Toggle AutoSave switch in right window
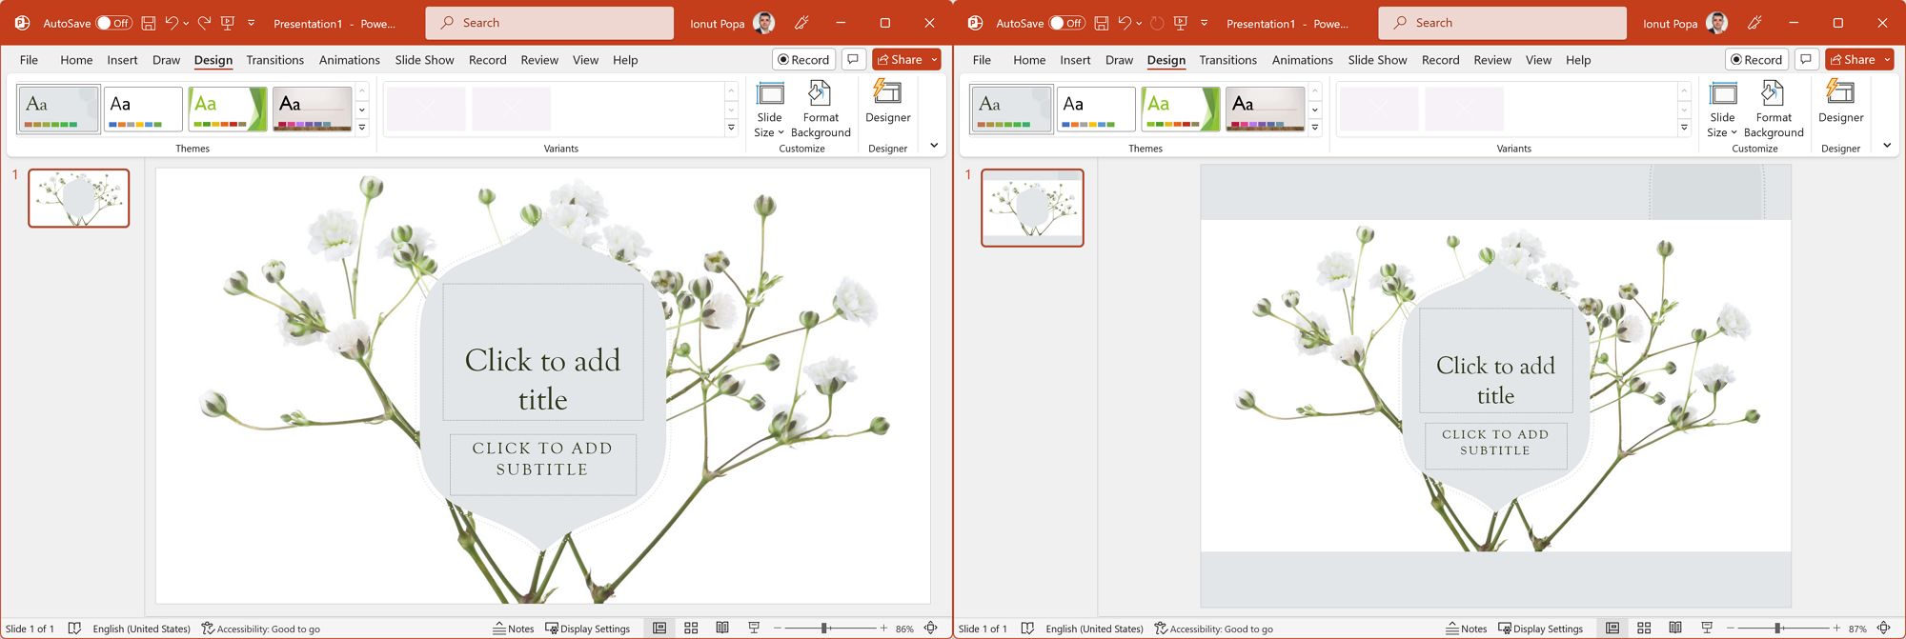This screenshot has height=639, width=1906. (1067, 23)
